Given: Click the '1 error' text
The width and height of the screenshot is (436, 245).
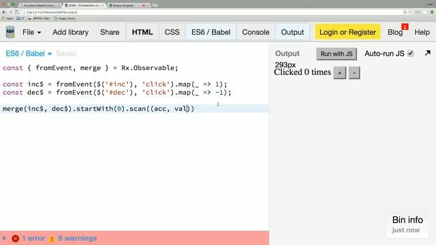Looking at the screenshot, I should click(33, 238).
